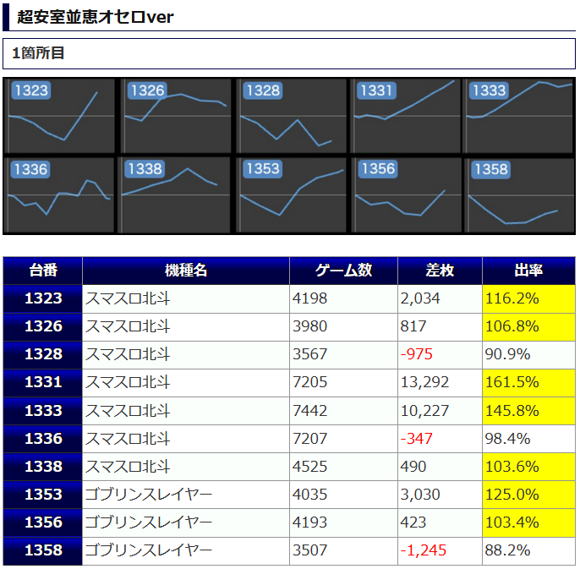The height and width of the screenshot is (569, 580).
Task: Click difference value 817
Action: coord(413,326)
